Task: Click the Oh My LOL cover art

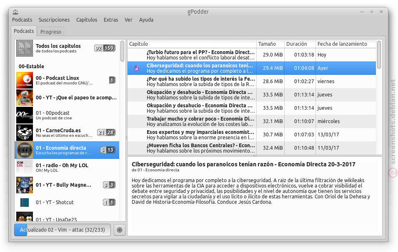Action: (25, 168)
